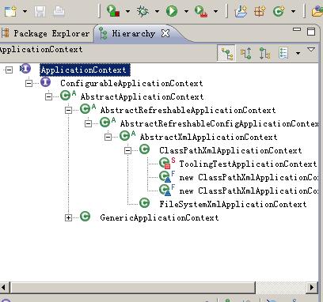Minimize the Hierarchy view panel
The width and height of the screenshot is (323, 302).
297,29
